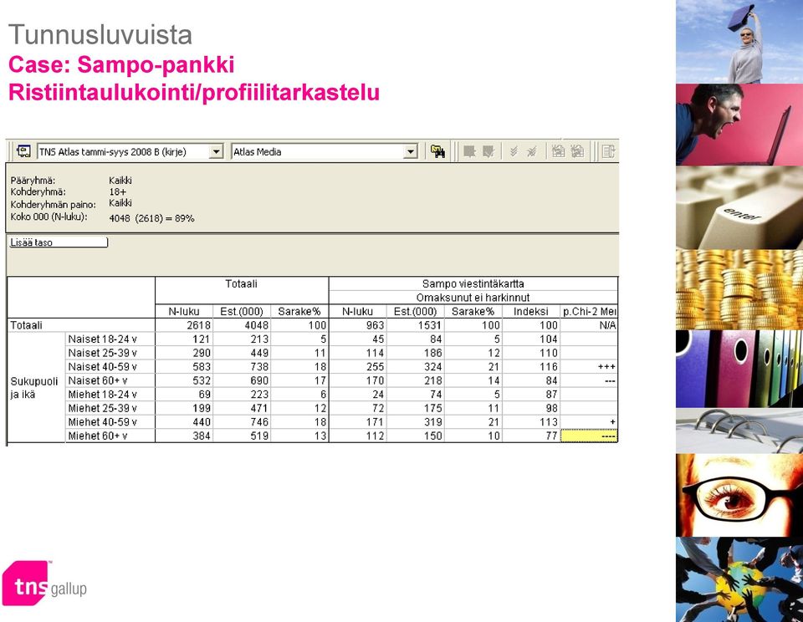803x622 pixels.
Task: Select the Naiset 18-24 v row label
Action: coord(110,339)
